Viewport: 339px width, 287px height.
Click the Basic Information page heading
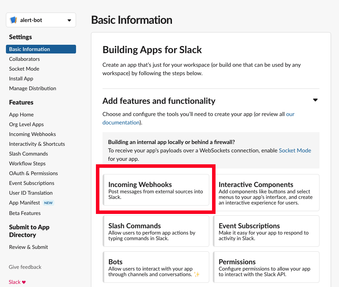132,20
